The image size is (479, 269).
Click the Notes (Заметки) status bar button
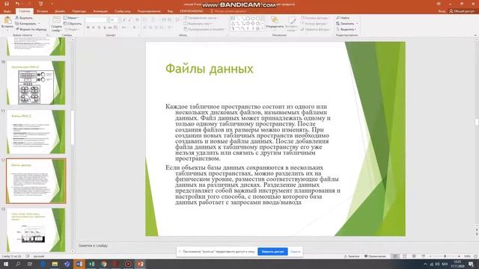tap(352, 256)
